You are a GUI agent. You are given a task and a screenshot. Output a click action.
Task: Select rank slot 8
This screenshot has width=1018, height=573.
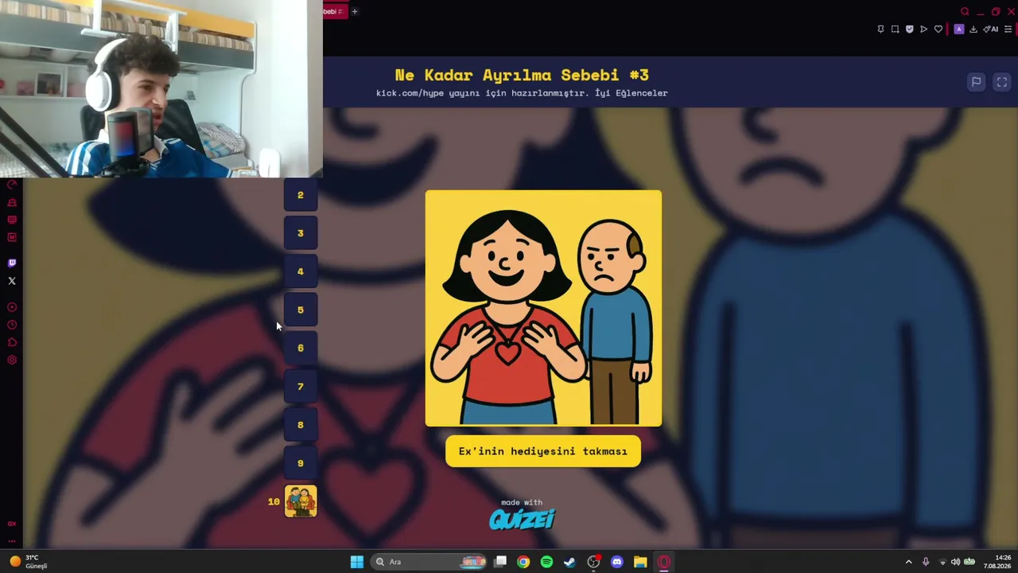pos(301,425)
